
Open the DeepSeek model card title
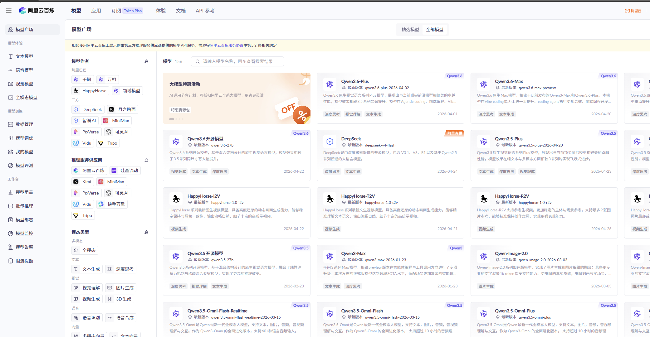(x=351, y=139)
